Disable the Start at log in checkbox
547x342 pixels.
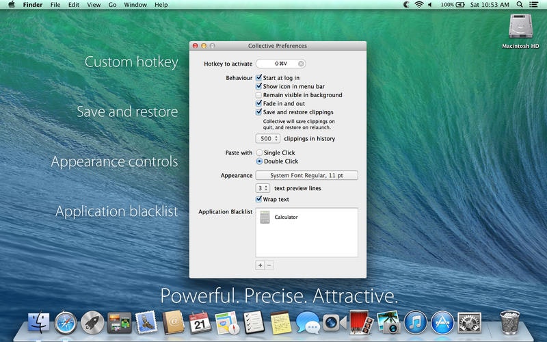[259, 79]
